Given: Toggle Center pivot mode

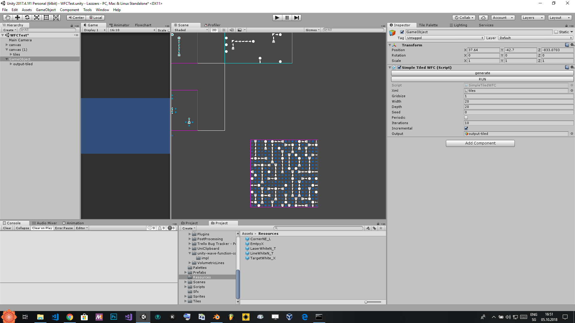Looking at the screenshot, I should pyautogui.click(x=76, y=18).
